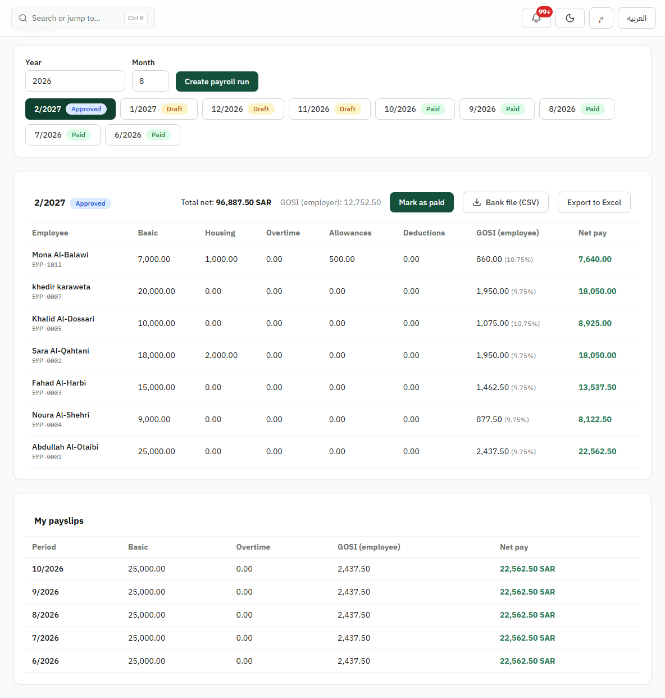Select the 10/2026 Paid payroll run

coord(415,109)
